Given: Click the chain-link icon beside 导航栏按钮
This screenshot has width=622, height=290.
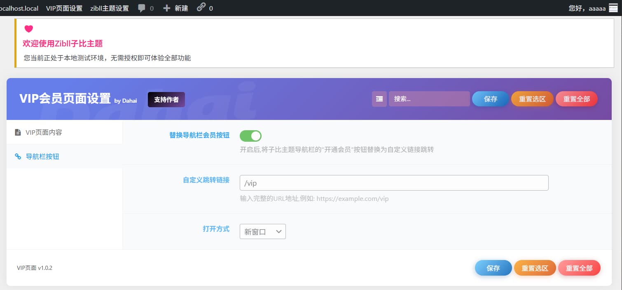Looking at the screenshot, I should (x=17, y=156).
